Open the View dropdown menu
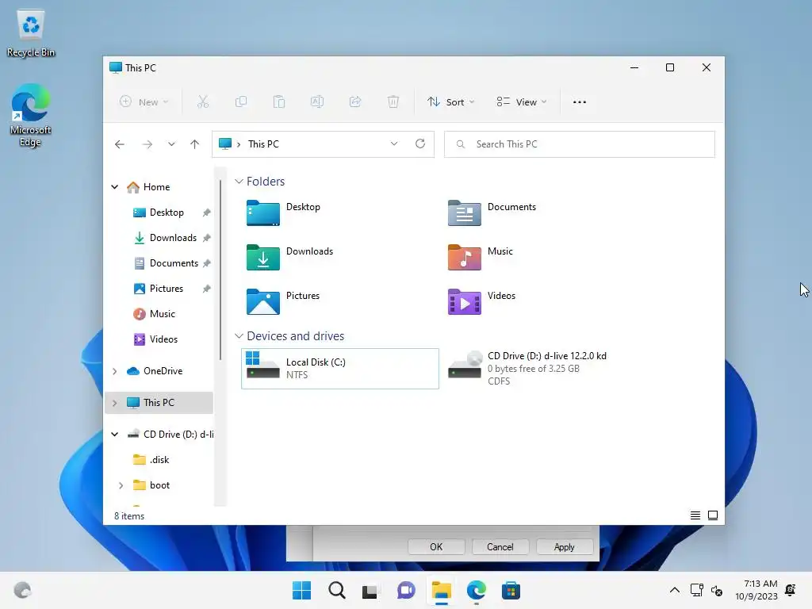Screen dimensions: 812x609 pyautogui.click(x=521, y=102)
